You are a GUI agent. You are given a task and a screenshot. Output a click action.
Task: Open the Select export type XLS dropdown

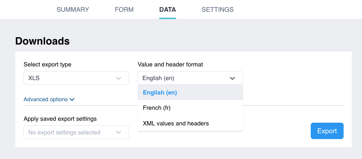[x=76, y=78]
